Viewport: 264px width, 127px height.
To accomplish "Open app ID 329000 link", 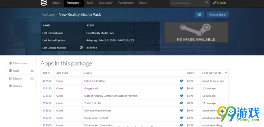I will [47, 125].
